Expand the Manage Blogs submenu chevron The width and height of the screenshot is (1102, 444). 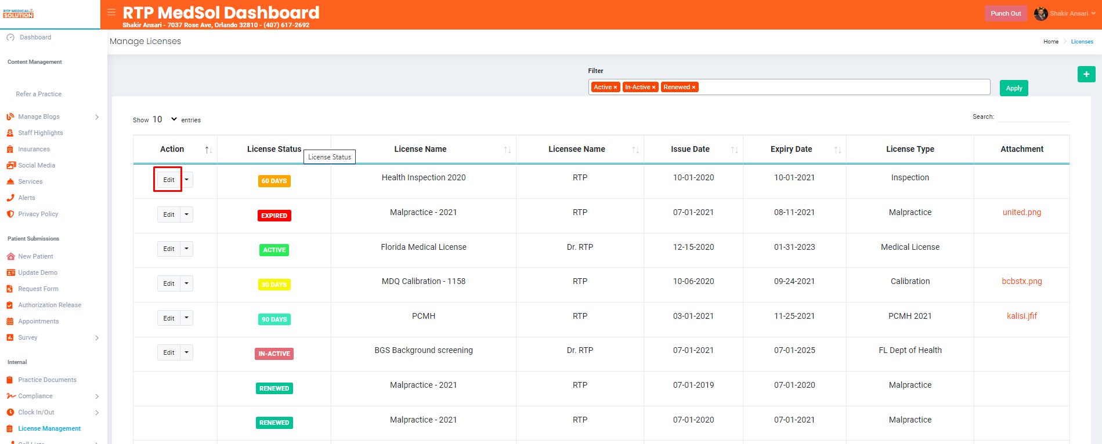[97, 117]
